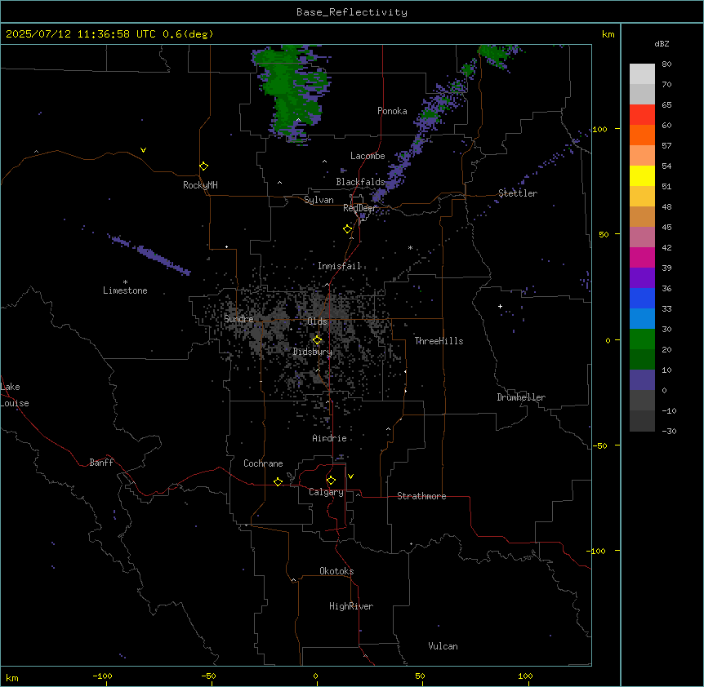The width and height of the screenshot is (704, 687).
Task: Click the yellow v marker east of Calgary
Action: pos(350,476)
